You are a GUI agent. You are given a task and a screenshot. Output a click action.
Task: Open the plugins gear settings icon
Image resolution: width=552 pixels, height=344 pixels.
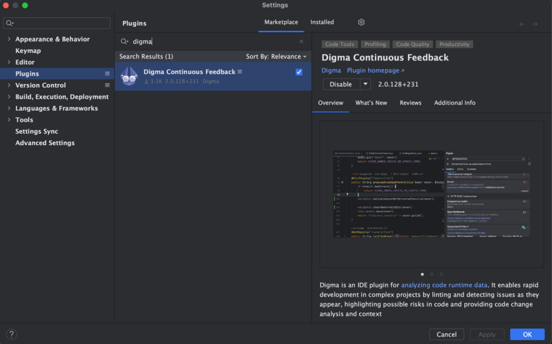(361, 22)
